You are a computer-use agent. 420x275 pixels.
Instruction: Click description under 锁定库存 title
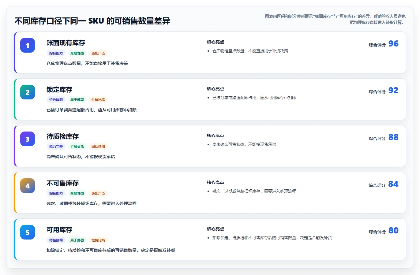click(92, 110)
